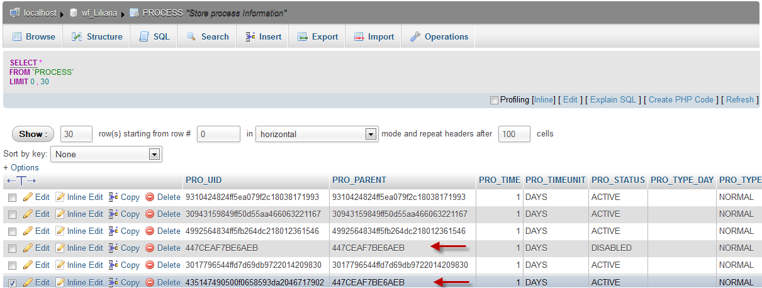Click localhost server icon in breadcrumb
The image size is (762, 288).
14,13
